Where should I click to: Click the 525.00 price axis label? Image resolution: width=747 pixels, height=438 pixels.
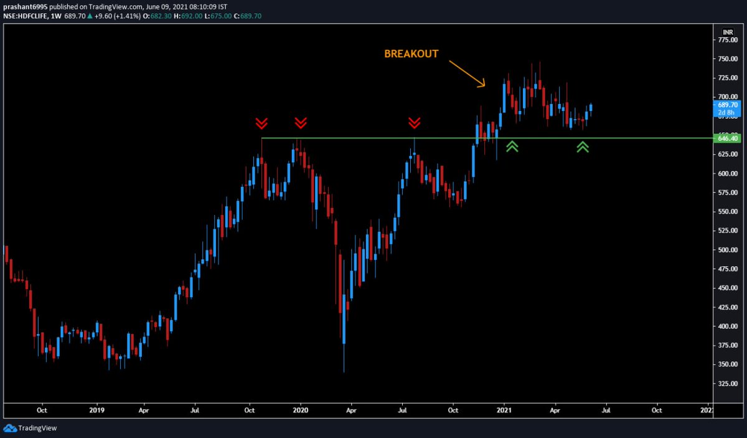(728, 231)
